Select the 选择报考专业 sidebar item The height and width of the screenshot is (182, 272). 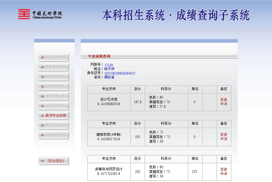54,77
